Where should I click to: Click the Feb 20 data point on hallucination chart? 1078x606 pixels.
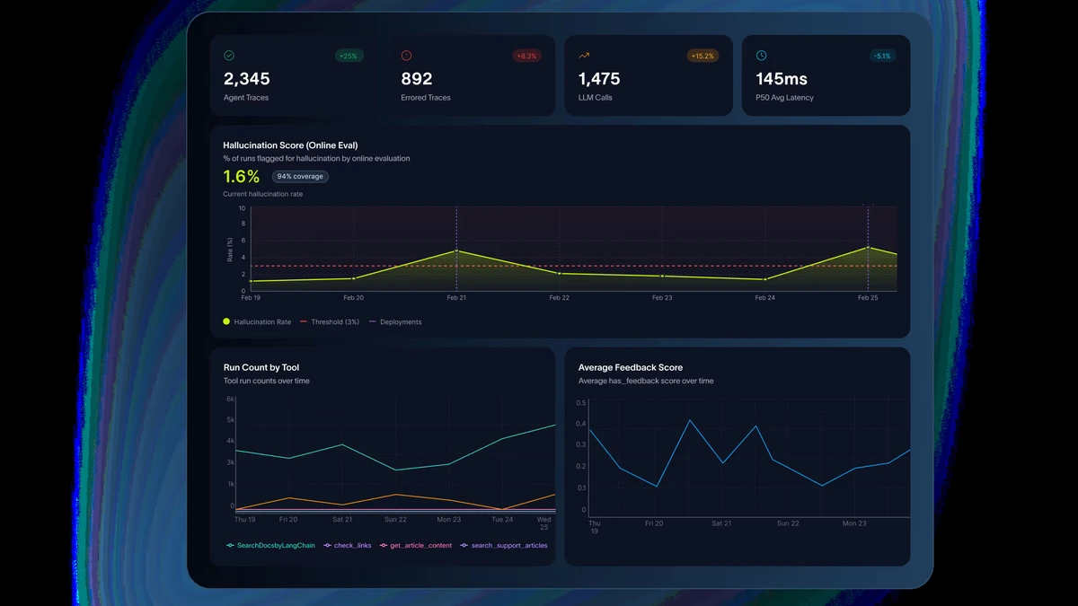click(x=354, y=278)
